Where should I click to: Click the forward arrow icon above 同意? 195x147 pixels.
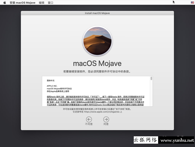tap(106, 119)
